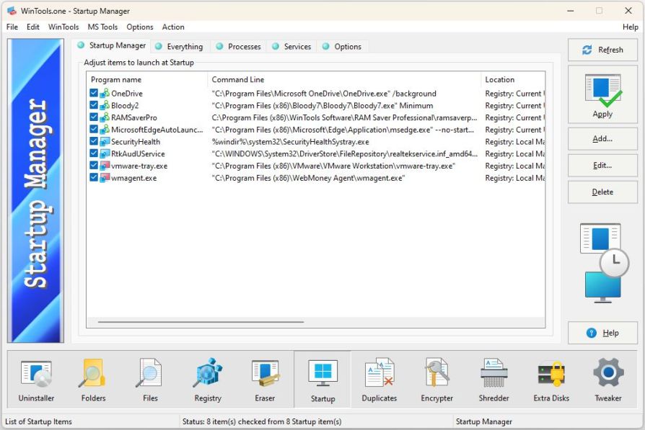Open the Action menu
The height and width of the screenshot is (430, 645).
(x=173, y=27)
